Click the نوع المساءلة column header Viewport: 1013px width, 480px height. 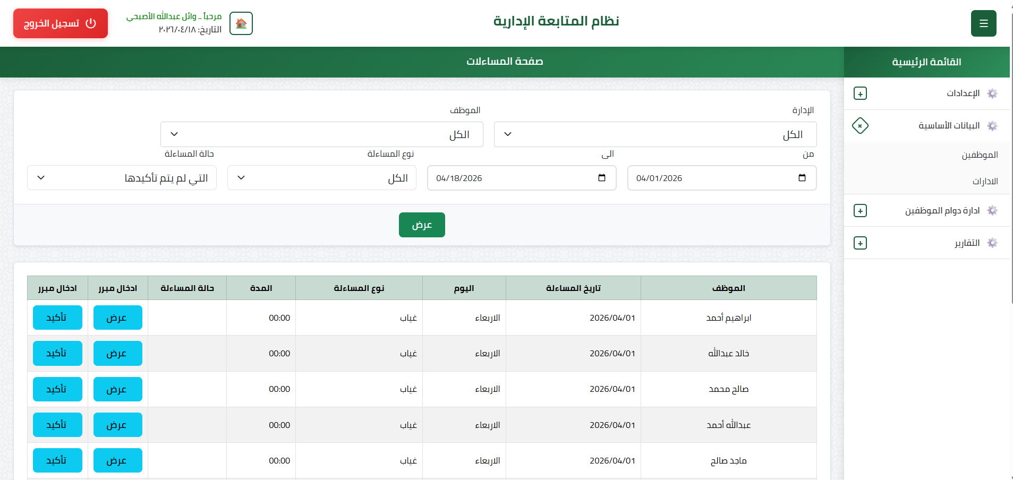coord(359,288)
